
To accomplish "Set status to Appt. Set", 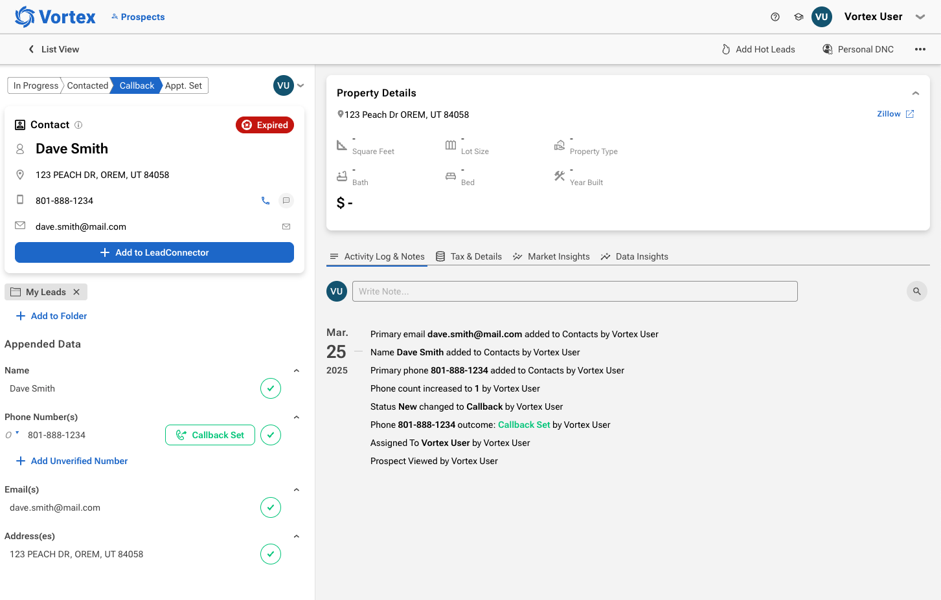I will tap(184, 85).
